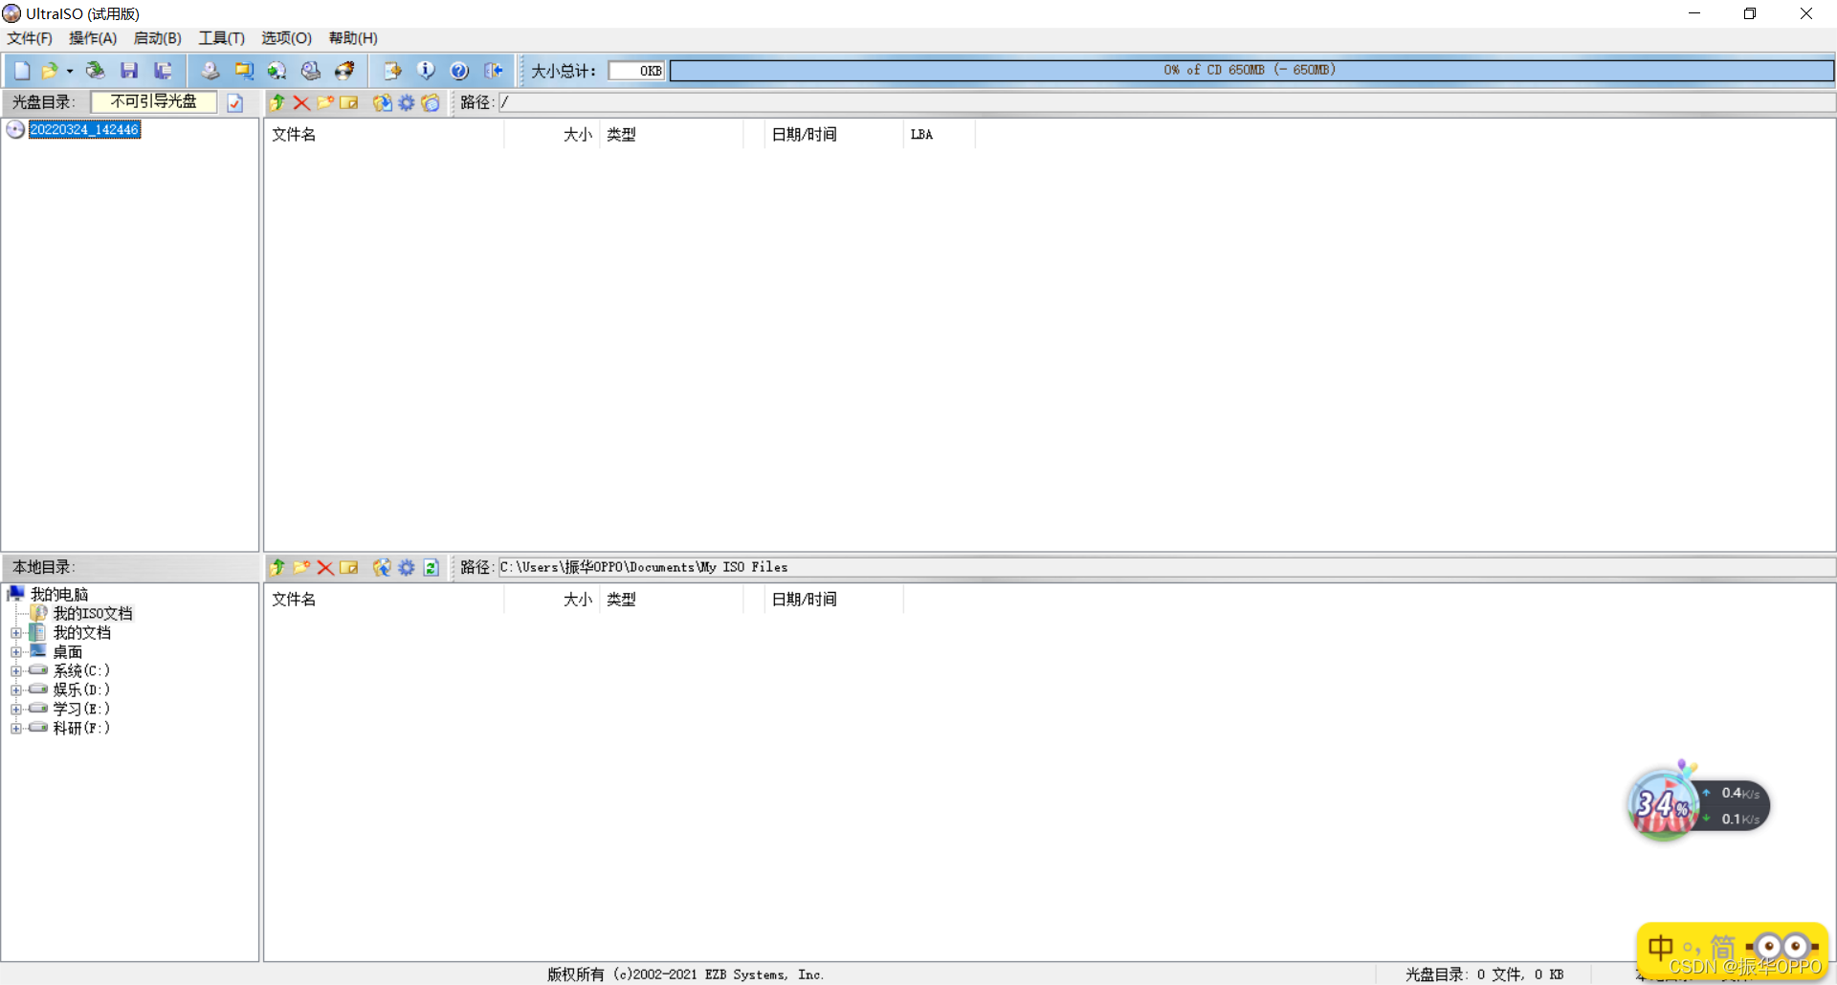Click the Open folder toolbar icon
The height and width of the screenshot is (985, 1837).
(49, 71)
